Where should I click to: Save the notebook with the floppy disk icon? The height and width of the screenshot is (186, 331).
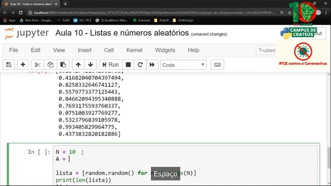click(9, 65)
